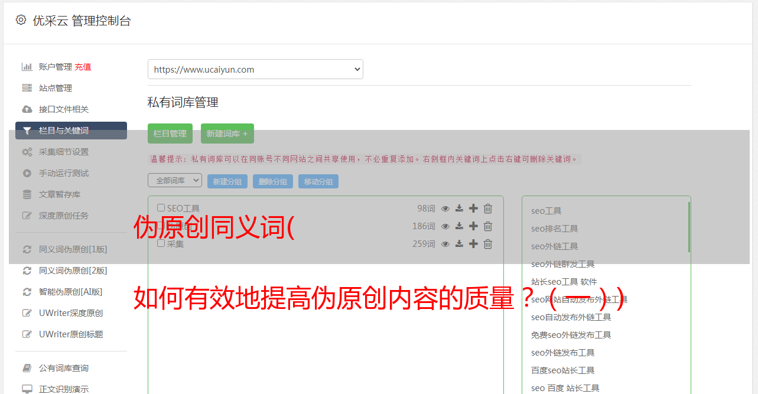Click the download icon in the 186词 row
The height and width of the screenshot is (394, 758).
click(459, 226)
